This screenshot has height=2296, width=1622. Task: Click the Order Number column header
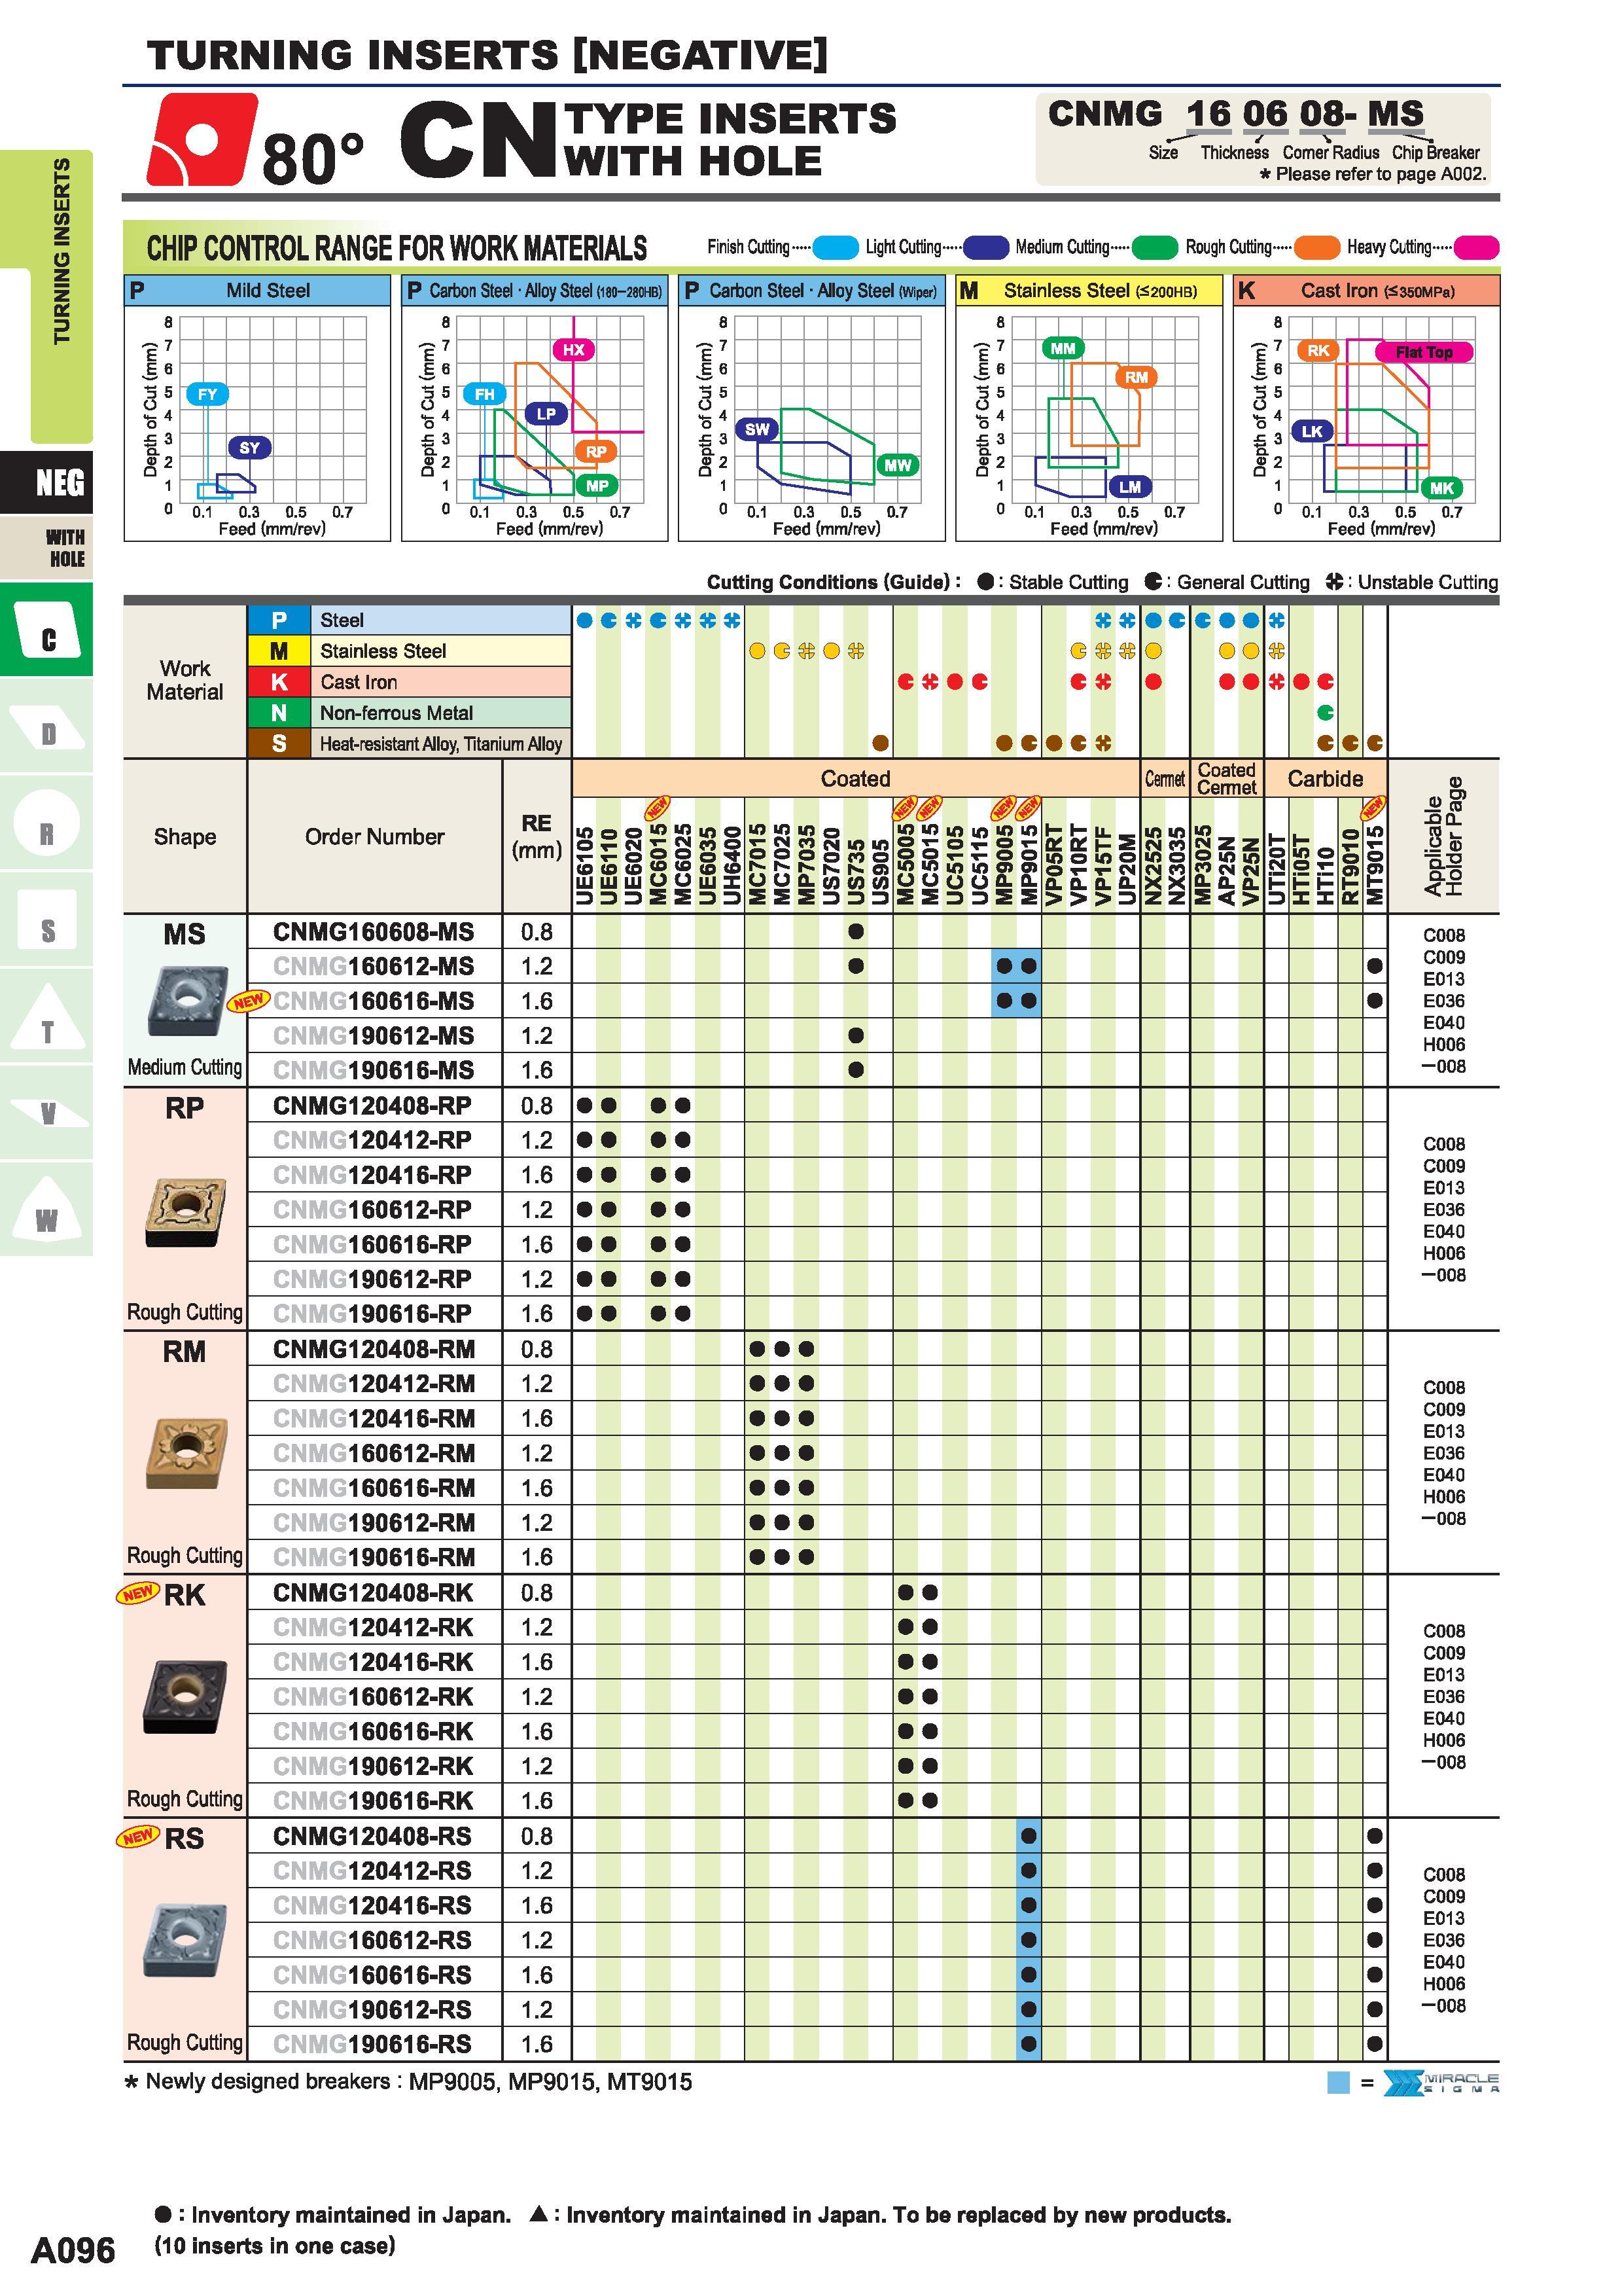tap(375, 836)
